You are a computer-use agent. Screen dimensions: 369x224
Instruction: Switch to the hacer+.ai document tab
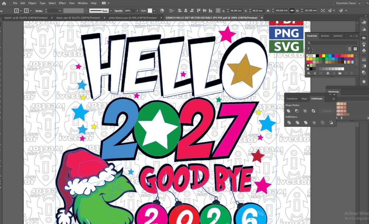[x=26, y=18]
